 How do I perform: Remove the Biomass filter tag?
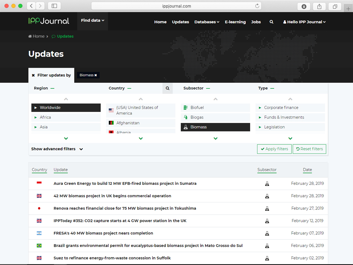pos(96,75)
